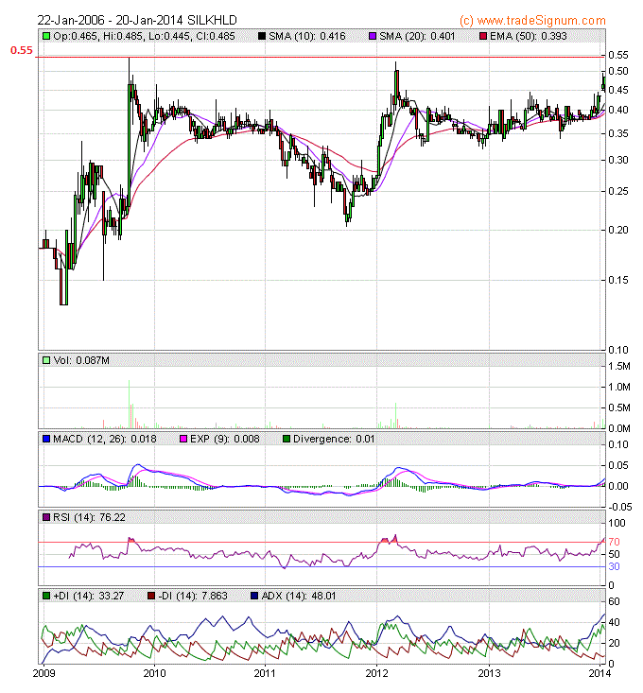This screenshot has height=693, width=643.
Task: Click the 0.35 price axis label
Action: click(618, 133)
